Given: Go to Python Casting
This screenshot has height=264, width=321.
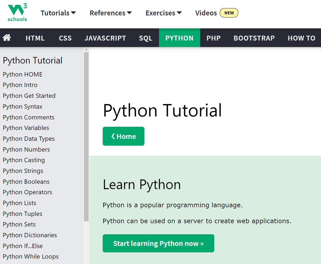Looking at the screenshot, I should 24,160.
